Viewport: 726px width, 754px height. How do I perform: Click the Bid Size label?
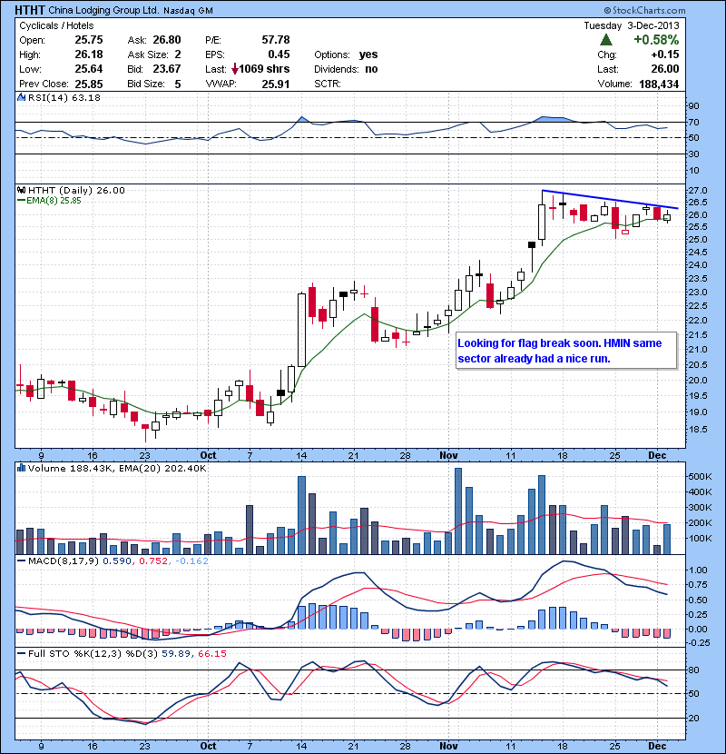coord(146,84)
